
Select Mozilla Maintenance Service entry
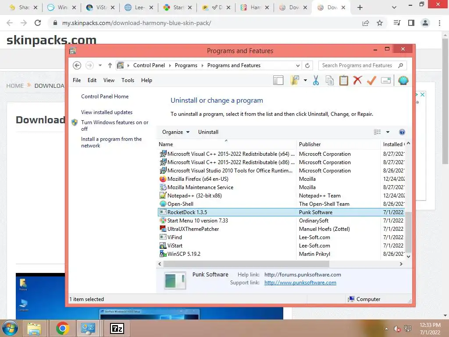(281, 187)
